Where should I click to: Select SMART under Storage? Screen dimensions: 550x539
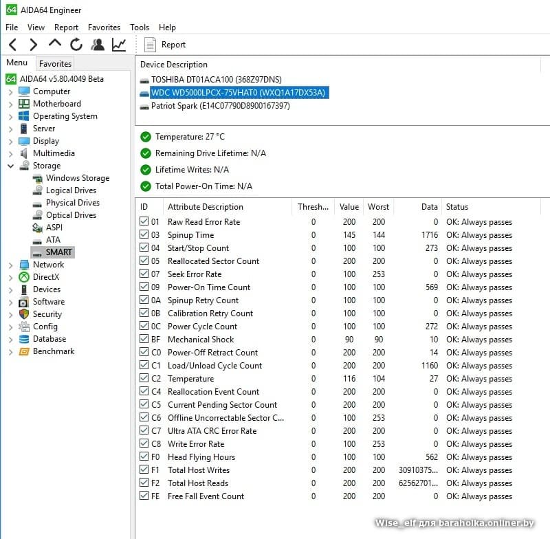coord(58,252)
